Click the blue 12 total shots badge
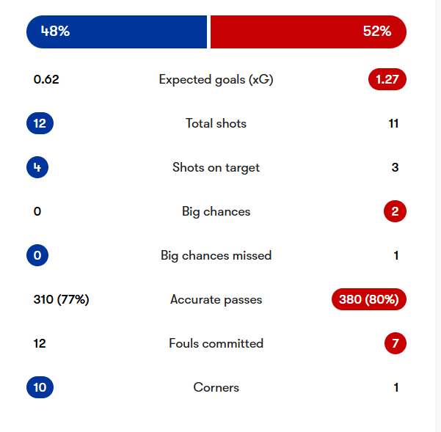The width and height of the screenshot is (441, 432). point(40,123)
